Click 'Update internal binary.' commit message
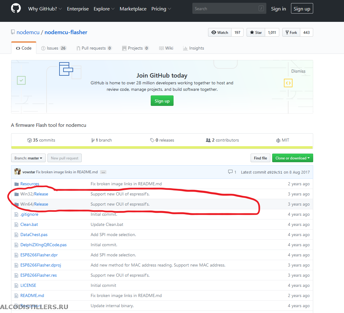 112,306
